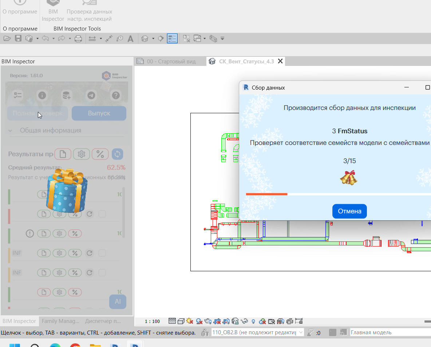431x347 pixels.
Task: Click gear icon next to Результаты
Action: (82, 154)
